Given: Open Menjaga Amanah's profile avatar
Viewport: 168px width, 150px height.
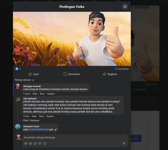Looking at the screenshot, I should click(18, 86).
